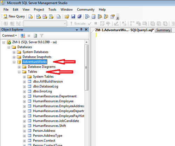Open the View menu
The height and width of the screenshot is (146, 175).
click(x=26, y=9)
